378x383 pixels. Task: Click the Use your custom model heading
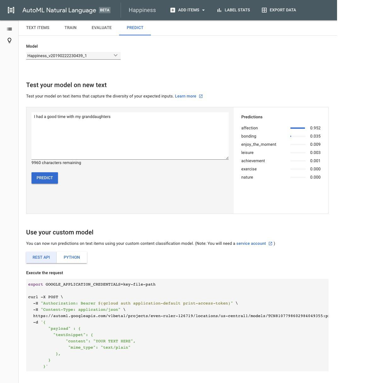(x=60, y=232)
